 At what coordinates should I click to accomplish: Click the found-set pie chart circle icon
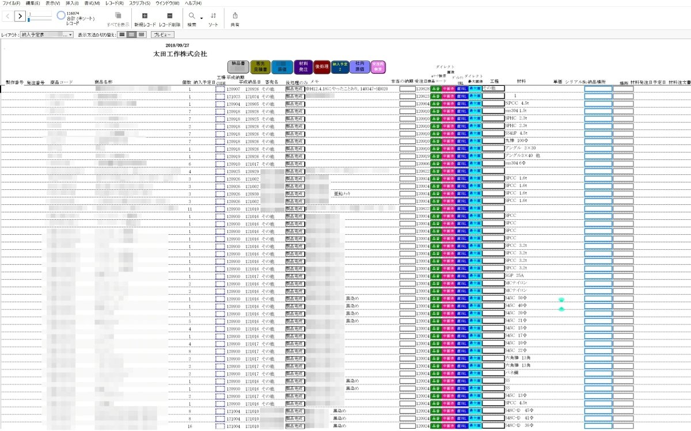click(x=61, y=16)
